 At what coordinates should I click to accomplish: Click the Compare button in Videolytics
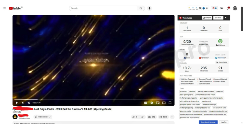point(207,18)
